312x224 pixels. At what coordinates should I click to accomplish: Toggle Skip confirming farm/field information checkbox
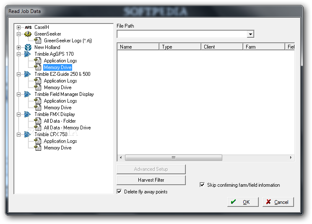pyautogui.click(x=202, y=185)
